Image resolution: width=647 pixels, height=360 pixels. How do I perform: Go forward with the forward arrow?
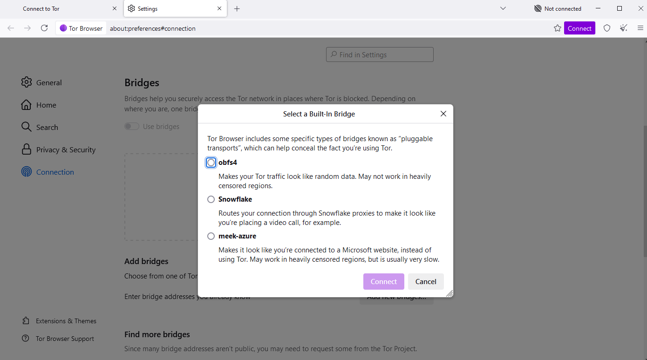point(27,28)
